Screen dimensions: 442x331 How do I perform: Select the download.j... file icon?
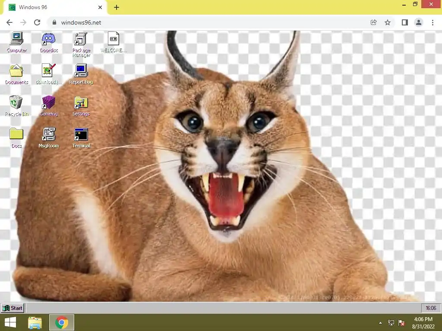click(49, 74)
